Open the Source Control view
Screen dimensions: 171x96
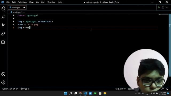click(x=3, y=25)
